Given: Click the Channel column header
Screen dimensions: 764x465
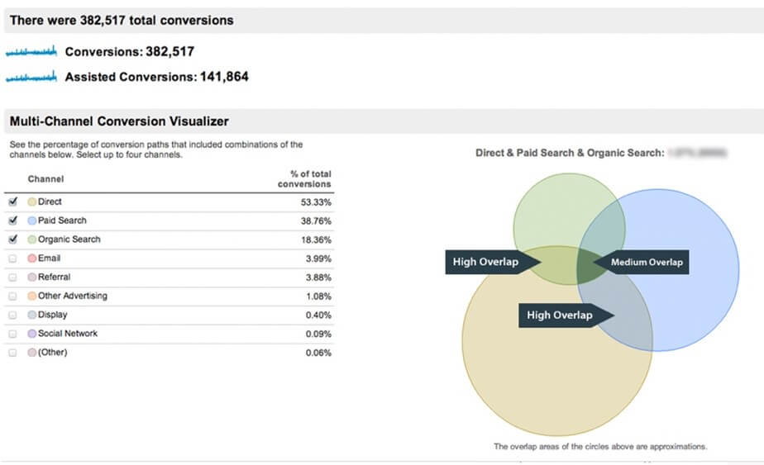Looking at the screenshot, I should coord(45,179).
